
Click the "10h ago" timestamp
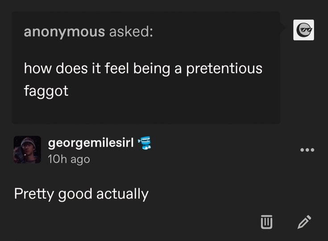(69, 159)
